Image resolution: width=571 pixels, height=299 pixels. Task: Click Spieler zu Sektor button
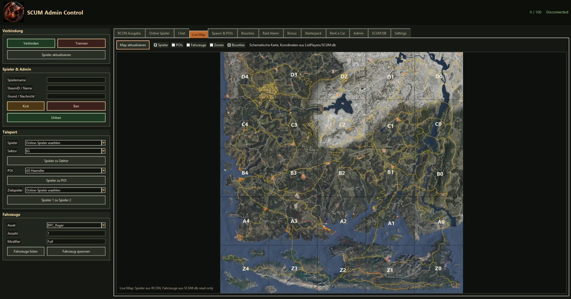tap(56, 161)
